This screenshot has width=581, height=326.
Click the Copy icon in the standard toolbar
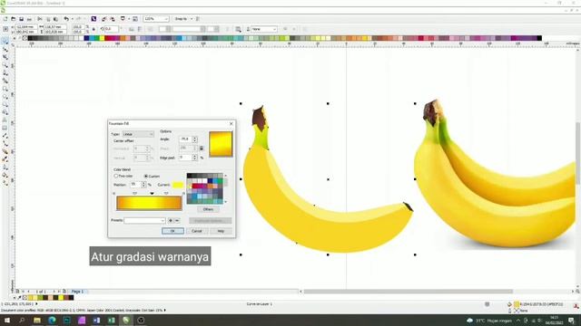[x=48, y=19]
